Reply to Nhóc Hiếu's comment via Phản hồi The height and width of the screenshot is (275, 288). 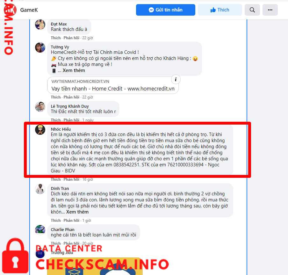(71, 179)
